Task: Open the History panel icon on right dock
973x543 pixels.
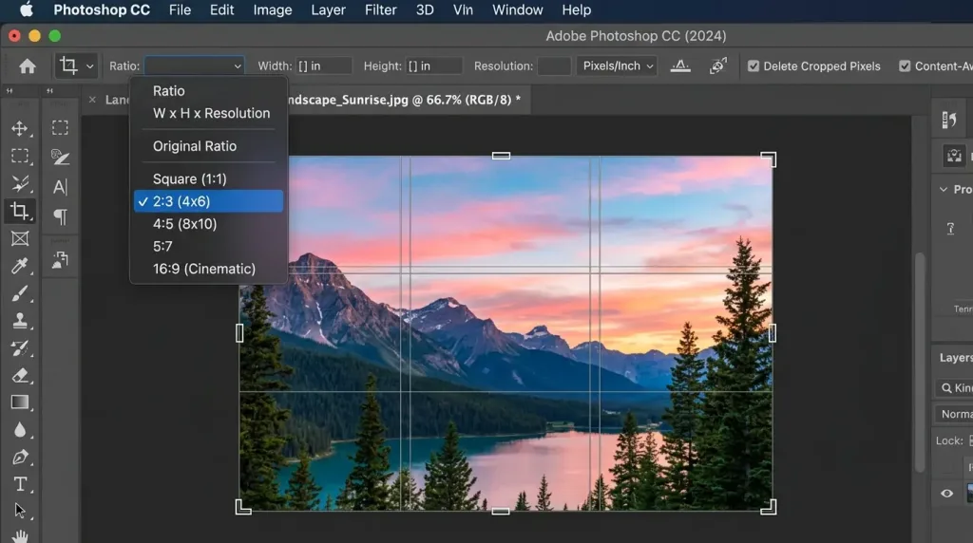Action: (x=949, y=121)
